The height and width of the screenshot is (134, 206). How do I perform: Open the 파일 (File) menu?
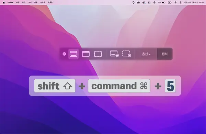(x=18, y=2)
